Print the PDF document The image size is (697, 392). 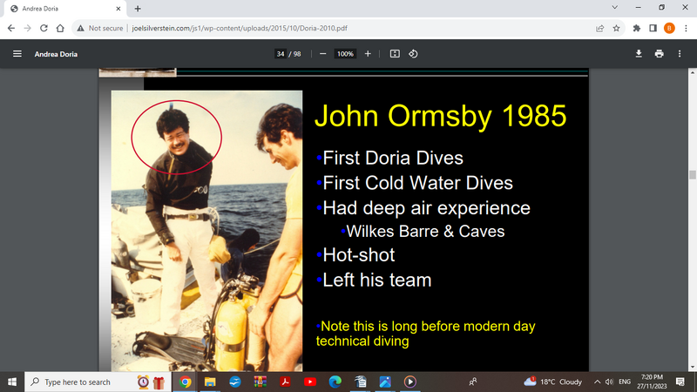pos(659,53)
